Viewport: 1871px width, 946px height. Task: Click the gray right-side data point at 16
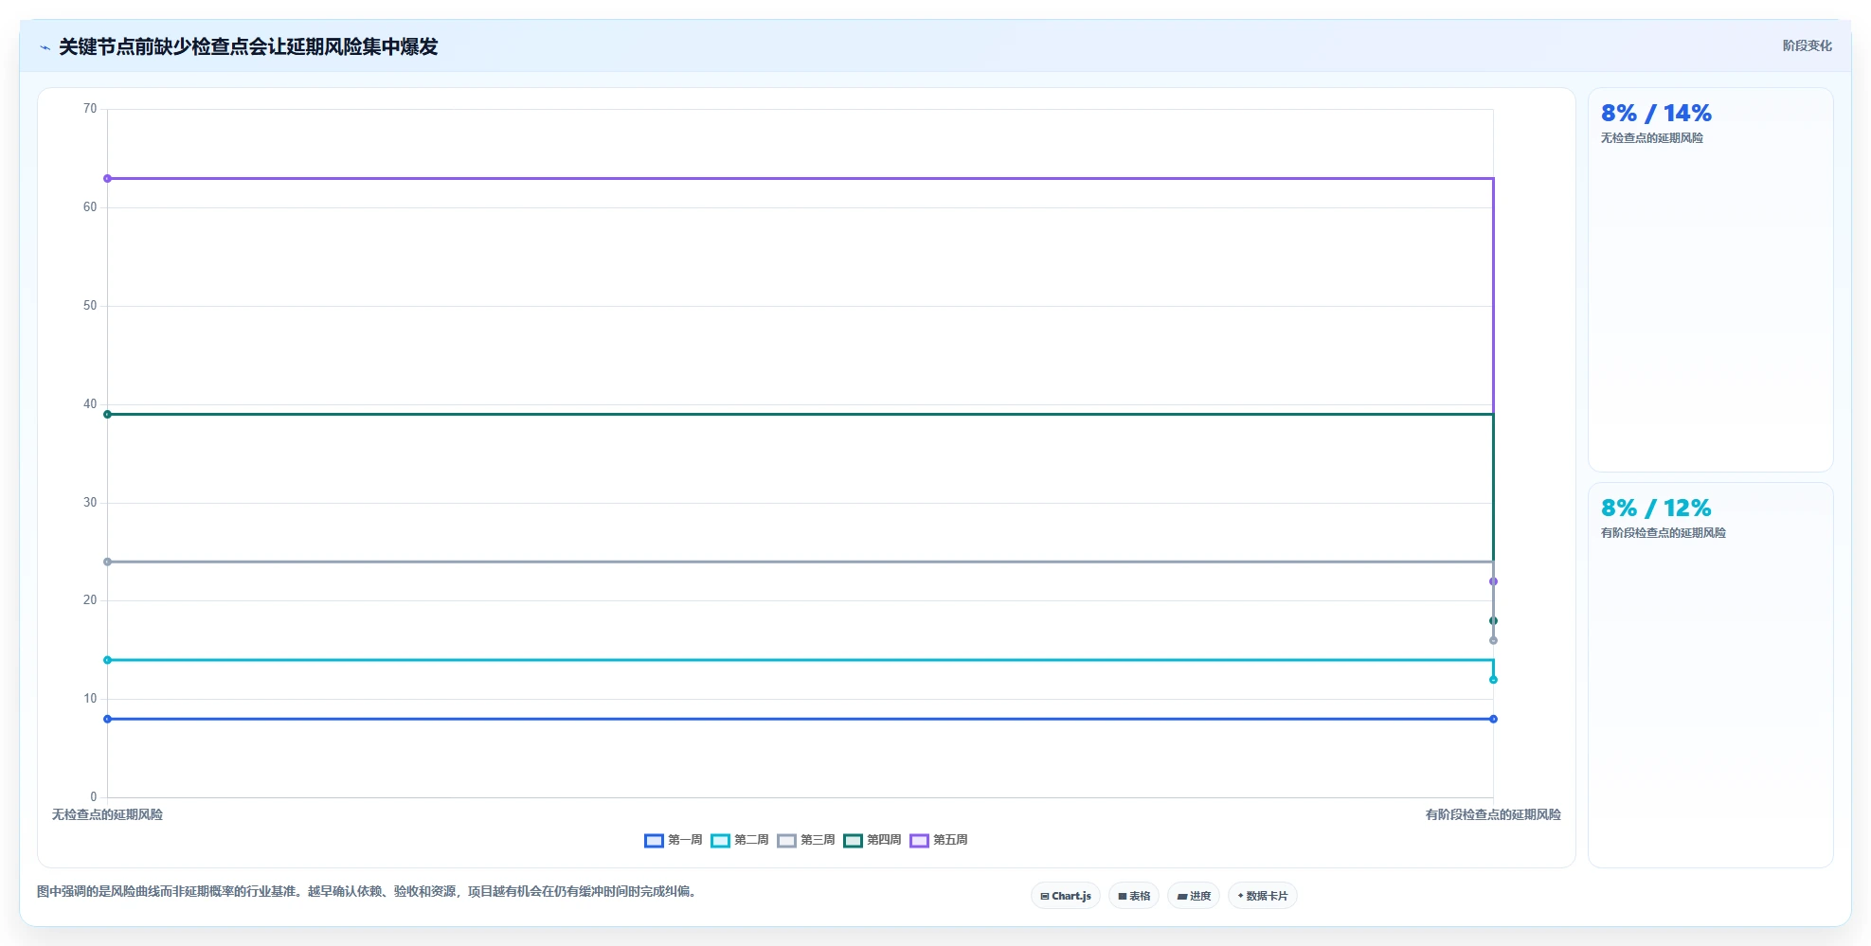(1493, 640)
